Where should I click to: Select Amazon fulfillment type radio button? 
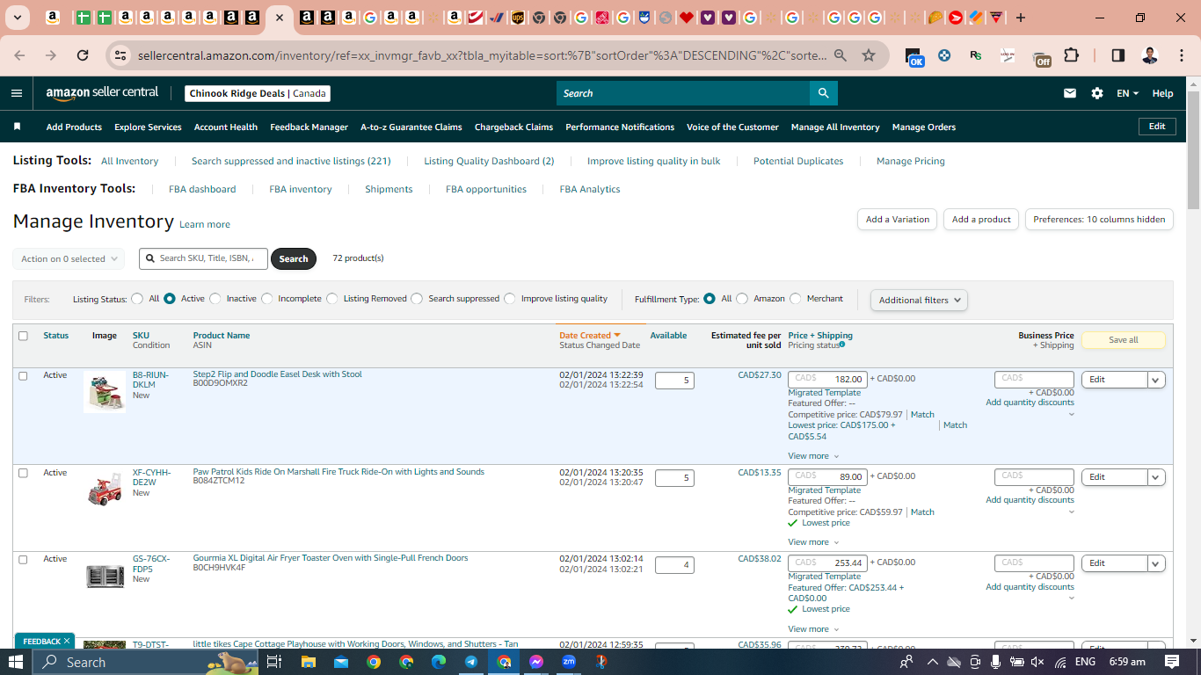(x=742, y=299)
